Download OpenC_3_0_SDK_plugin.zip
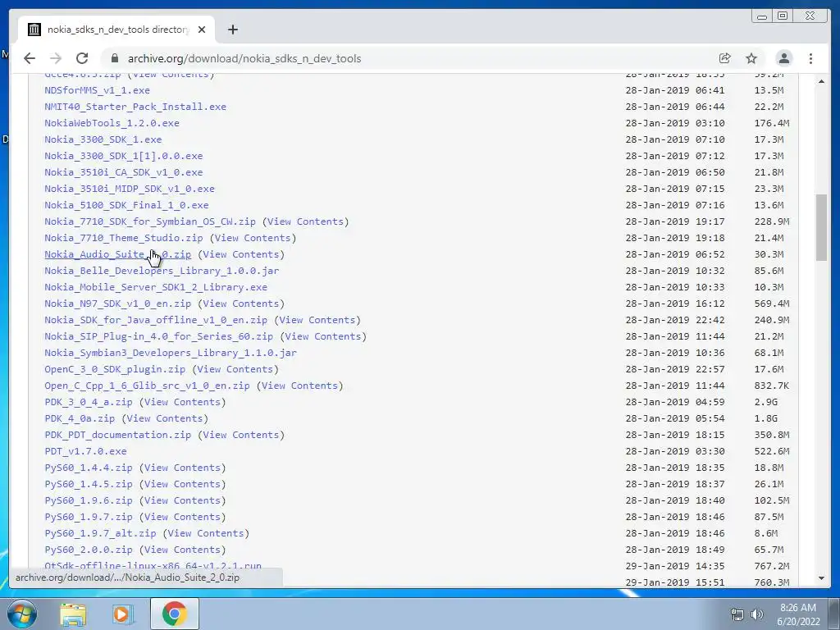The height and width of the screenshot is (630, 840). [115, 369]
